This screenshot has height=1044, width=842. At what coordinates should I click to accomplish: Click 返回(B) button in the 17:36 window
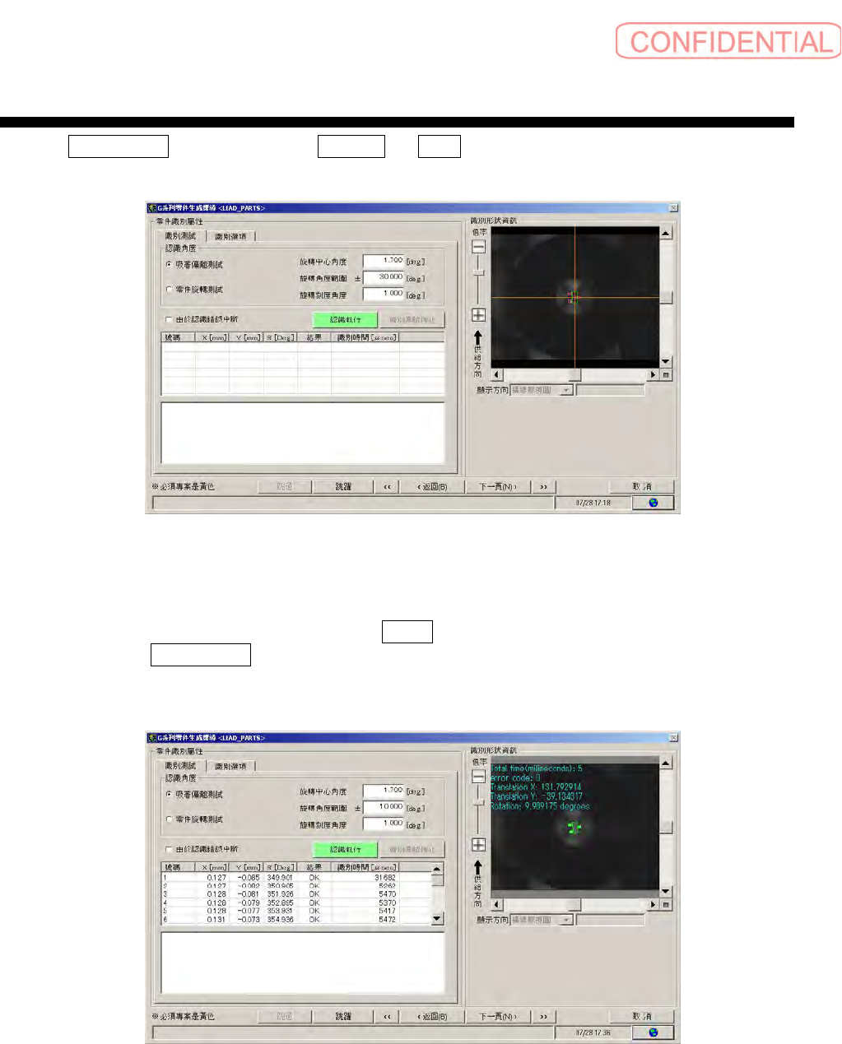pos(432,1017)
